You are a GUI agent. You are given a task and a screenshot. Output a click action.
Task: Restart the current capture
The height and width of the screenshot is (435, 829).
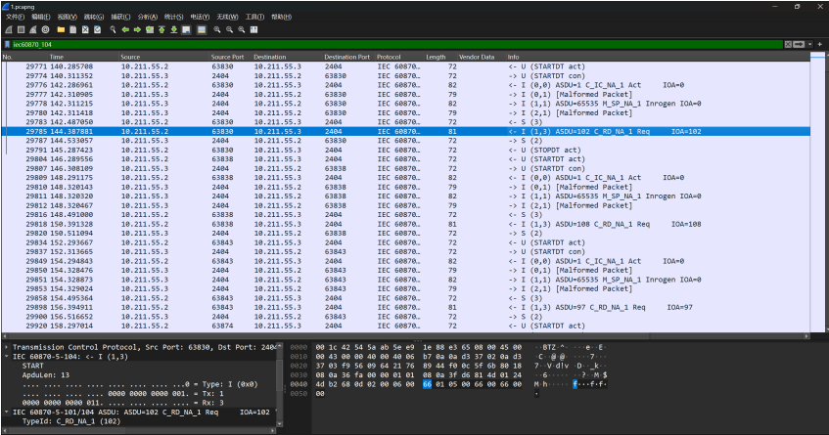[32, 29]
